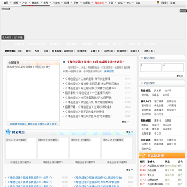The height and width of the screenshot is (187, 187).
Task: Open 新闻 in the top navigation
Action: pyautogui.click(x=16, y=3)
